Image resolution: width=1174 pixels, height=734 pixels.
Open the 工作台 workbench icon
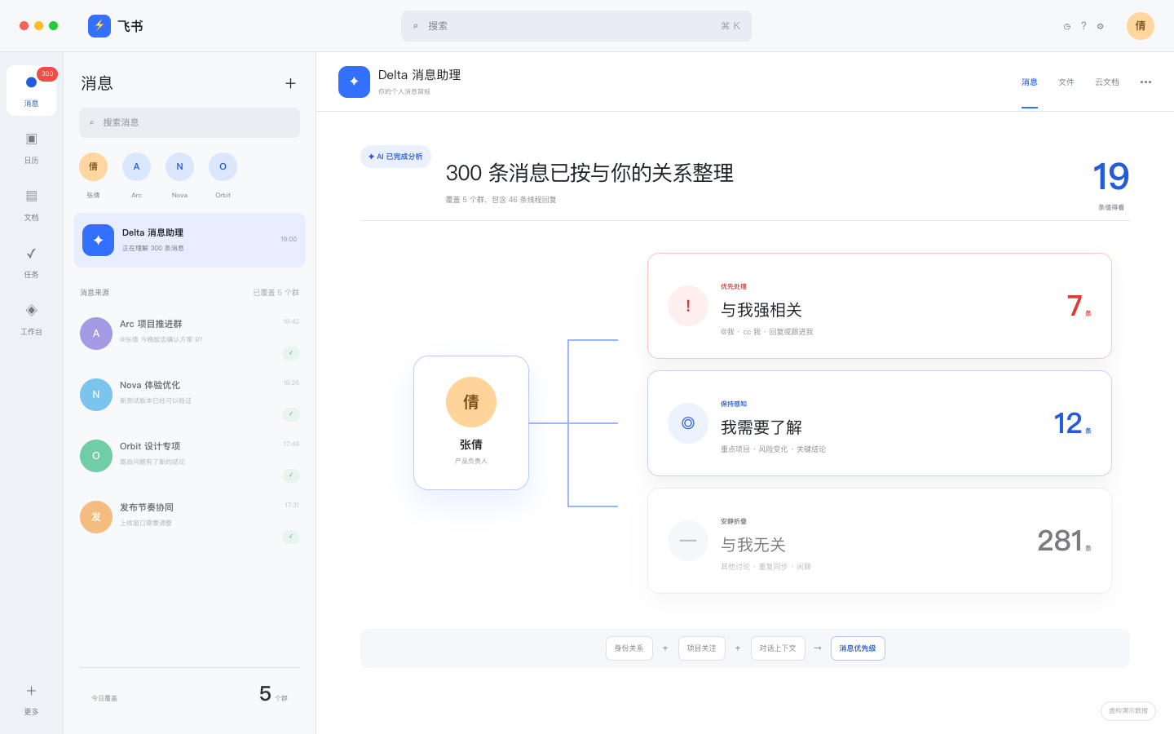point(31,319)
